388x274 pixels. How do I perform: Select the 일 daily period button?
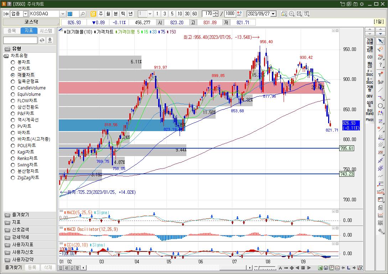(93, 14)
